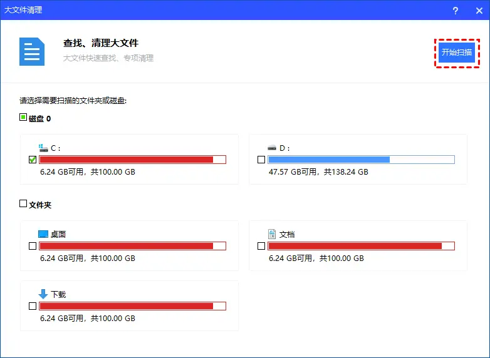Image resolution: width=490 pixels, height=358 pixels.
Task: Click the D: drive blue usage bar
Action: point(329,160)
